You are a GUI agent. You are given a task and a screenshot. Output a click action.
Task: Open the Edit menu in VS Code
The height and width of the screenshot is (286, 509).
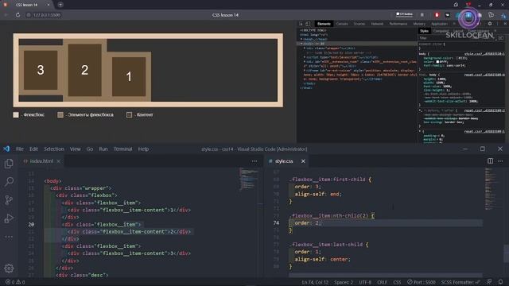coord(33,149)
